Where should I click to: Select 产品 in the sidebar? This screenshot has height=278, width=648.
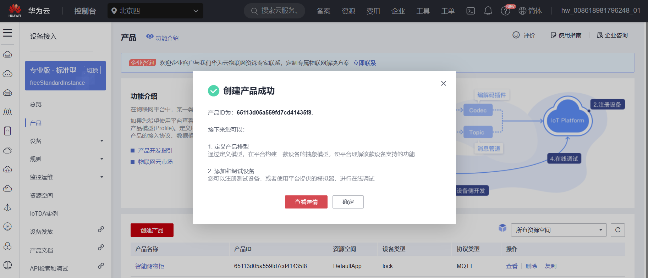(36, 123)
